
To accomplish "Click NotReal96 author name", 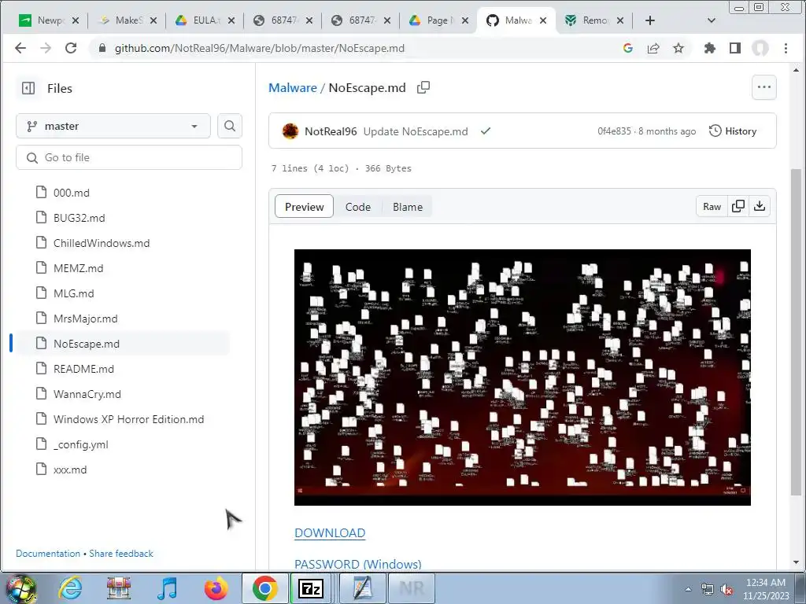I will pyautogui.click(x=331, y=131).
